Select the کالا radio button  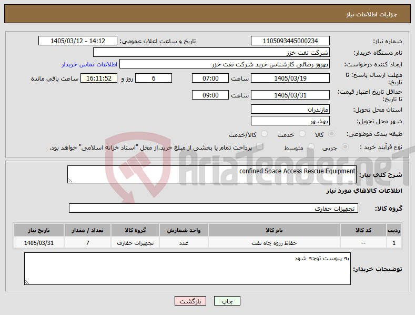click(x=331, y=134)
